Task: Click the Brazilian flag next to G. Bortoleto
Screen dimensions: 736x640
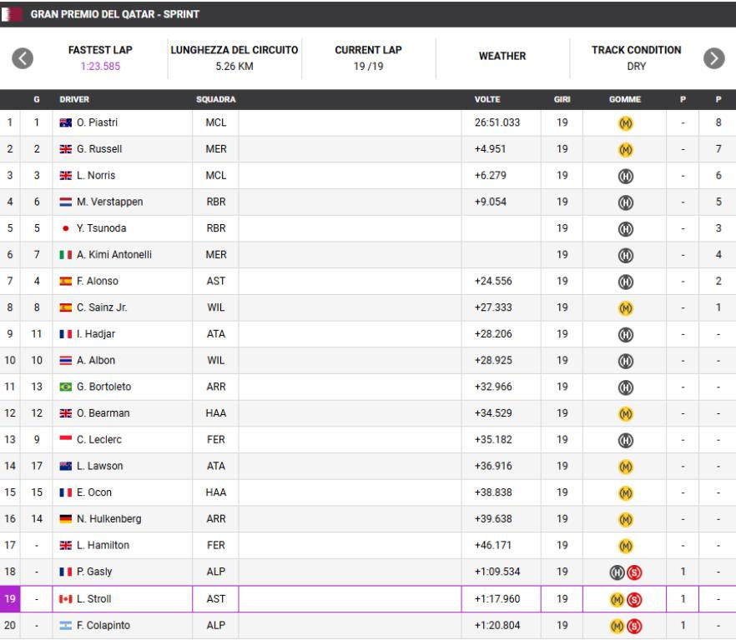Action: point(66,387)
